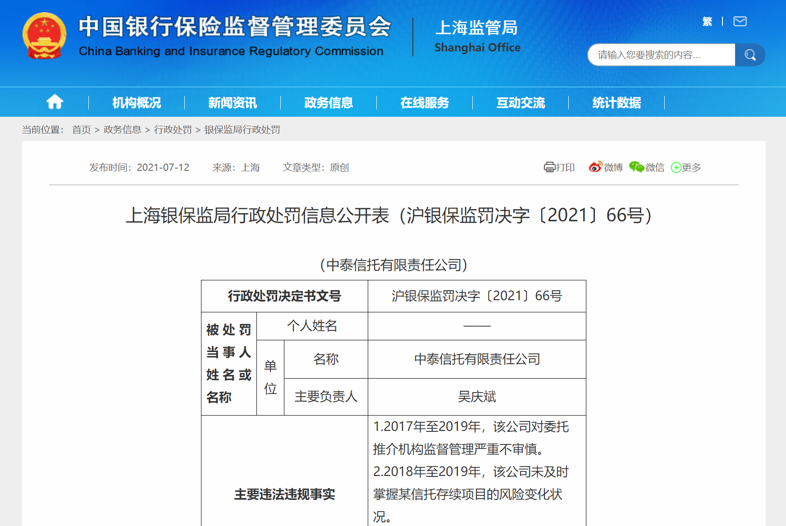786x526 pixels.
Task: Click the 当前位置 label
Action: [43, 130]
